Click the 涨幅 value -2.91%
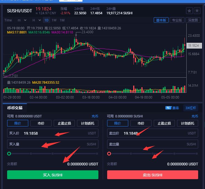The height and width of the screenshot is (189, 205). pos(65,13)
